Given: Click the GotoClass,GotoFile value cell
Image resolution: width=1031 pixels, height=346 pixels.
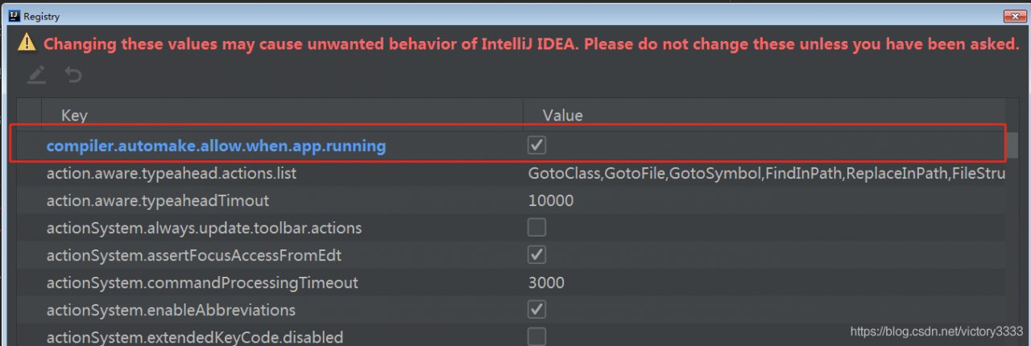Looking at the screenshot, I should coord(766,173).
